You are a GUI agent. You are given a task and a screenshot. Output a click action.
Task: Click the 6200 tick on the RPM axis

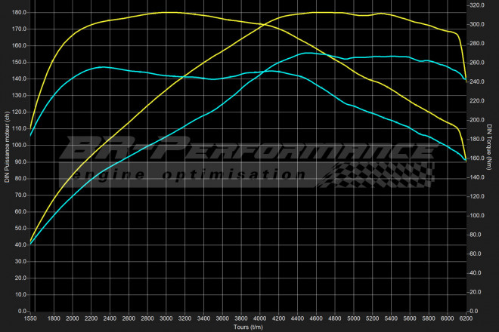coord(466,318)
